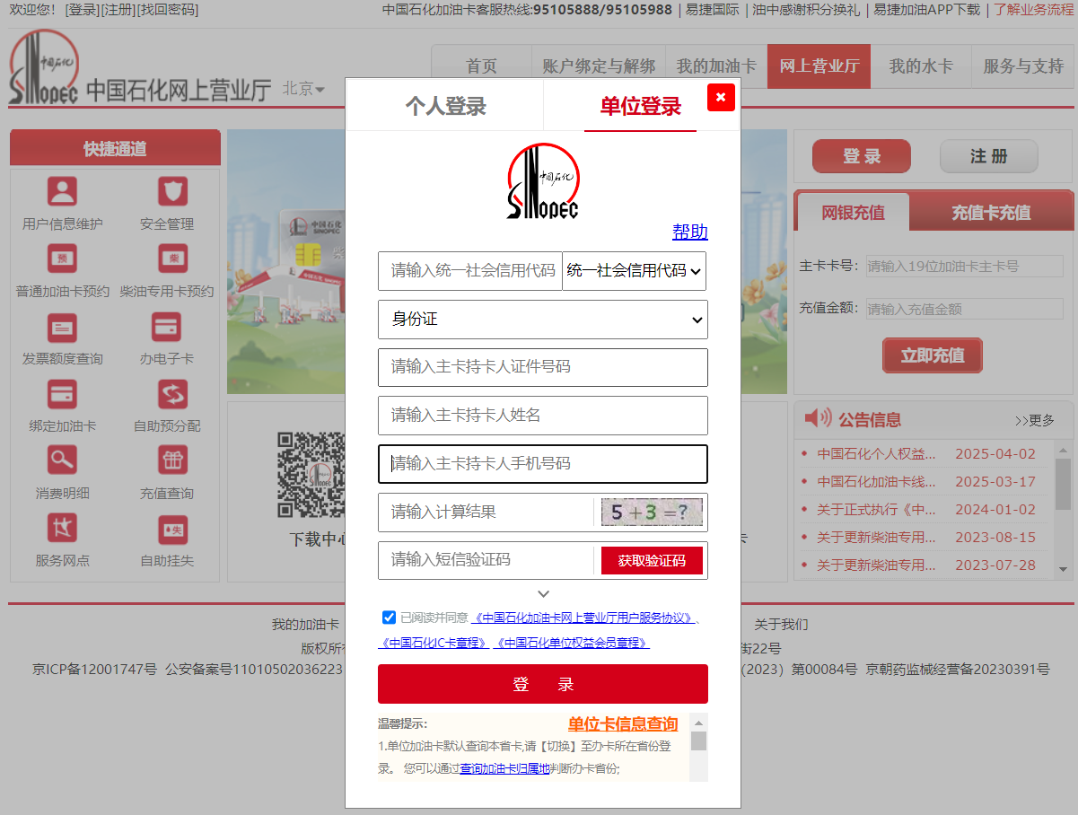
Task: Click >>更多 in announcements
Action: coord(1035,420)
